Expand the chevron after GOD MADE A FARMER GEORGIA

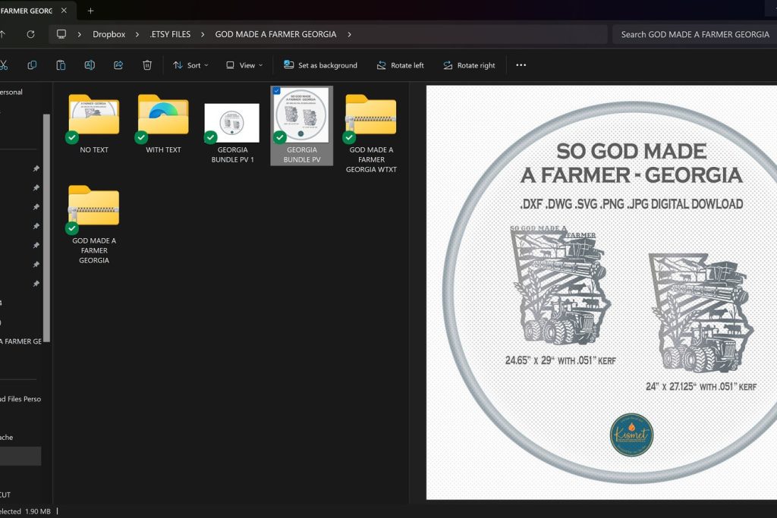[x=349, y=34]
